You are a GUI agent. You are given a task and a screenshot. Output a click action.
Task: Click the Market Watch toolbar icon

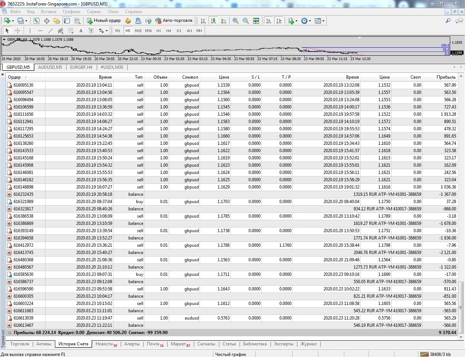pos(36,21)
